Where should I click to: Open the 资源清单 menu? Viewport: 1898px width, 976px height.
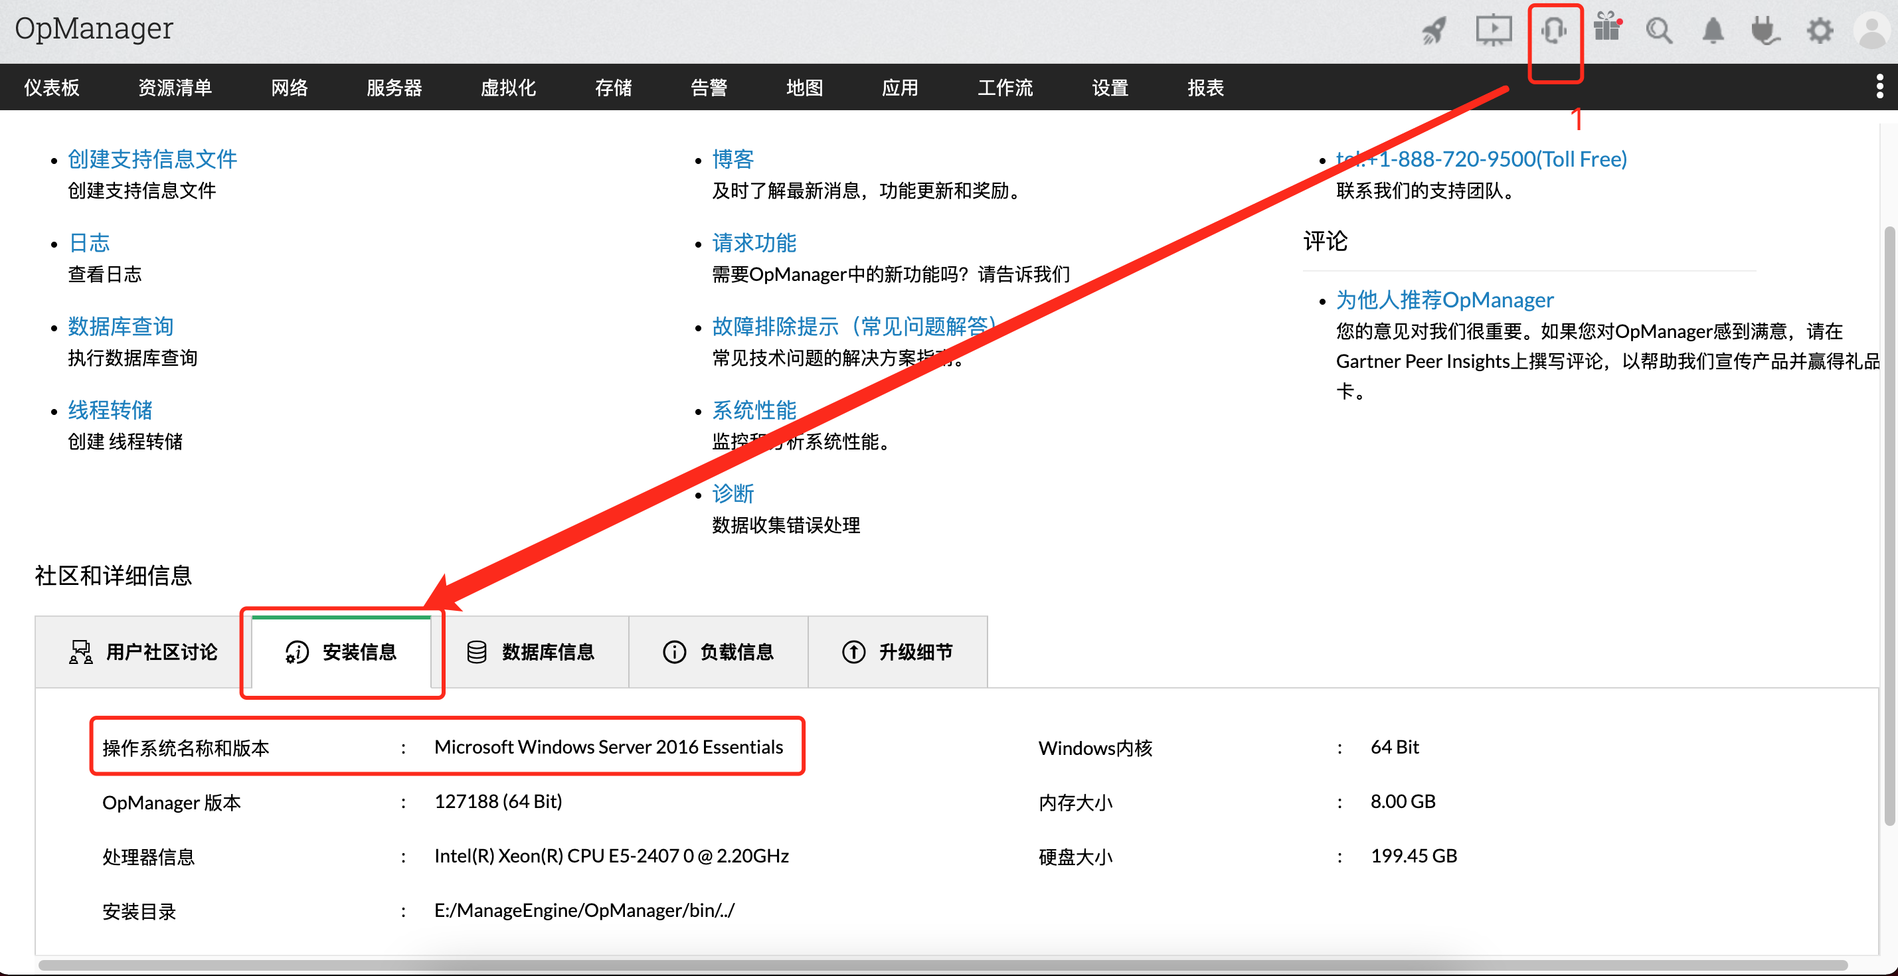[175, 88]
